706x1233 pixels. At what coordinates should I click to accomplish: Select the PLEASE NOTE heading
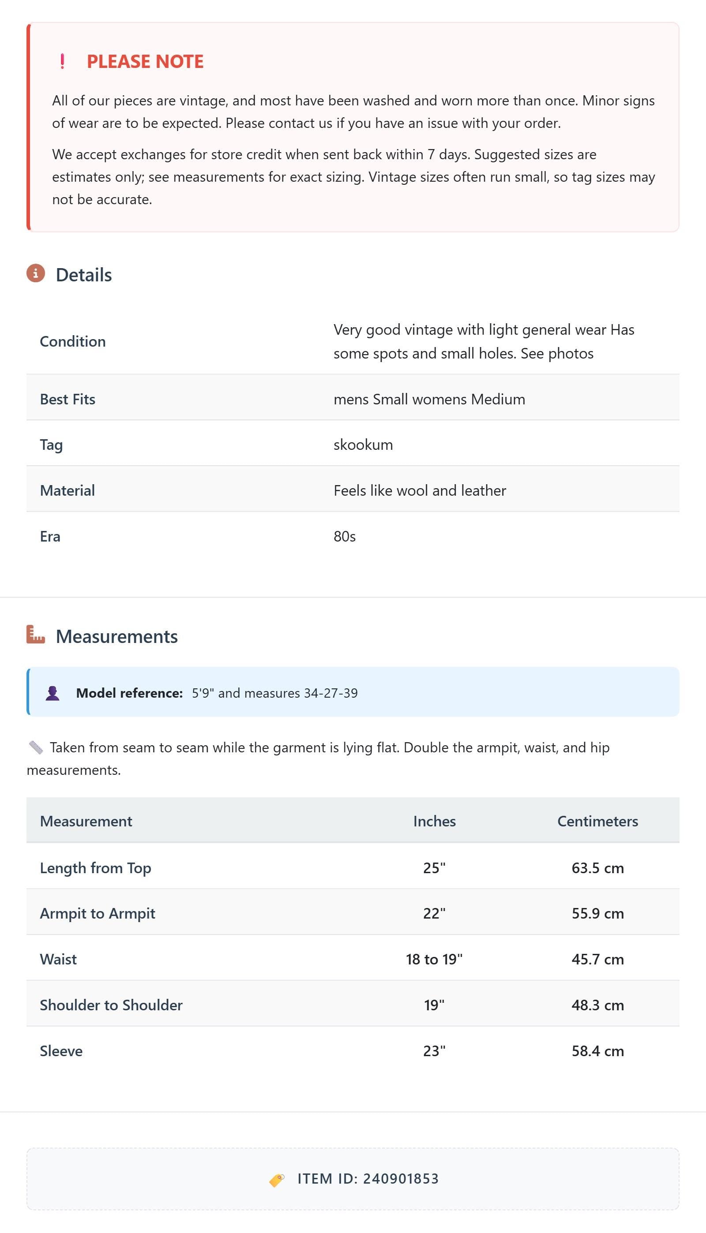click(x=145, y=62)
